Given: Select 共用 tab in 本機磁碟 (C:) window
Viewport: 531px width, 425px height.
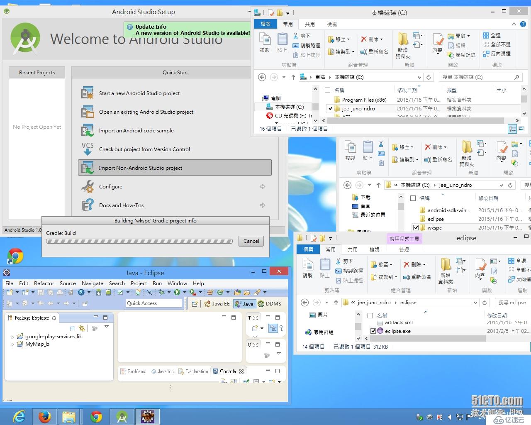Looking at the screenshot, I should pyautogui.click(x=310, y=24).
